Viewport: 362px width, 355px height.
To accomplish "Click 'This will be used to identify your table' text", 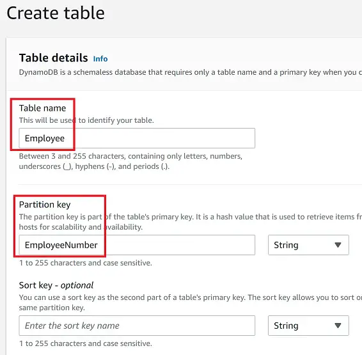I will 86,120.
